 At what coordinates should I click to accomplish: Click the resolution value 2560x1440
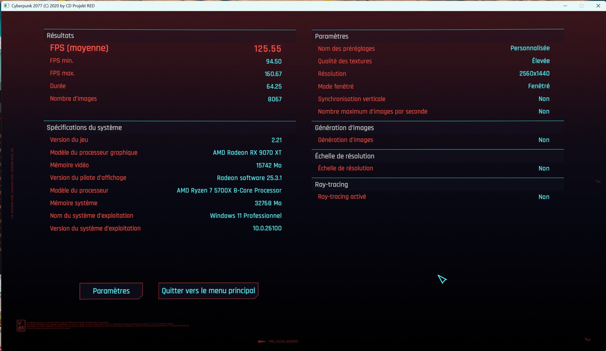(535, 73)
